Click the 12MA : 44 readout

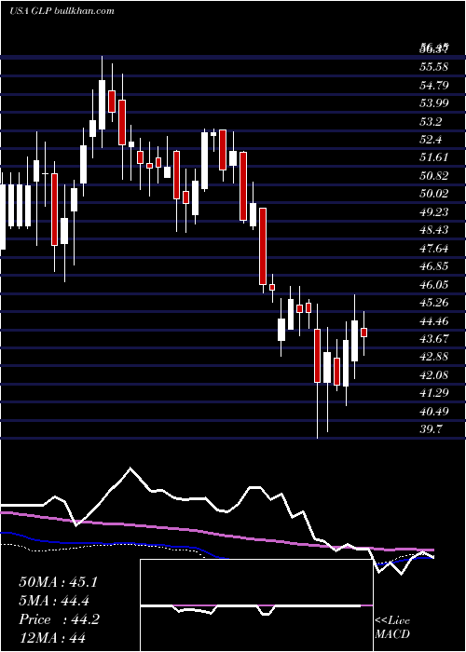coord(52,638)
